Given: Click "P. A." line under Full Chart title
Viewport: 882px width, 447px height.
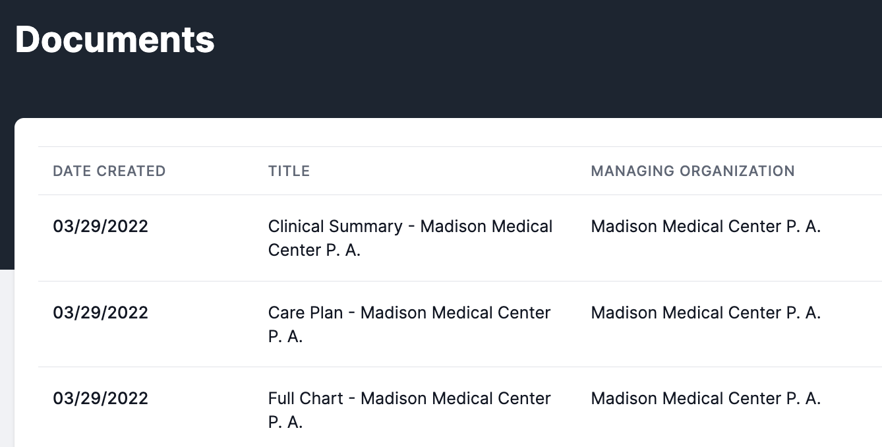Looking at the screenshot, I should (285, 423).
